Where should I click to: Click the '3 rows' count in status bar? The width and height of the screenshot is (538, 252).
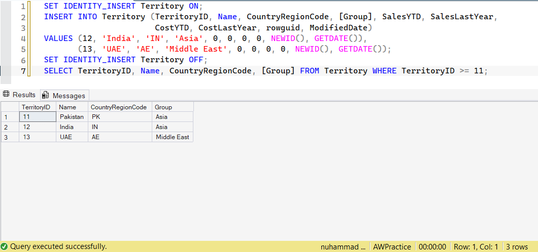[x=517, y=246]
